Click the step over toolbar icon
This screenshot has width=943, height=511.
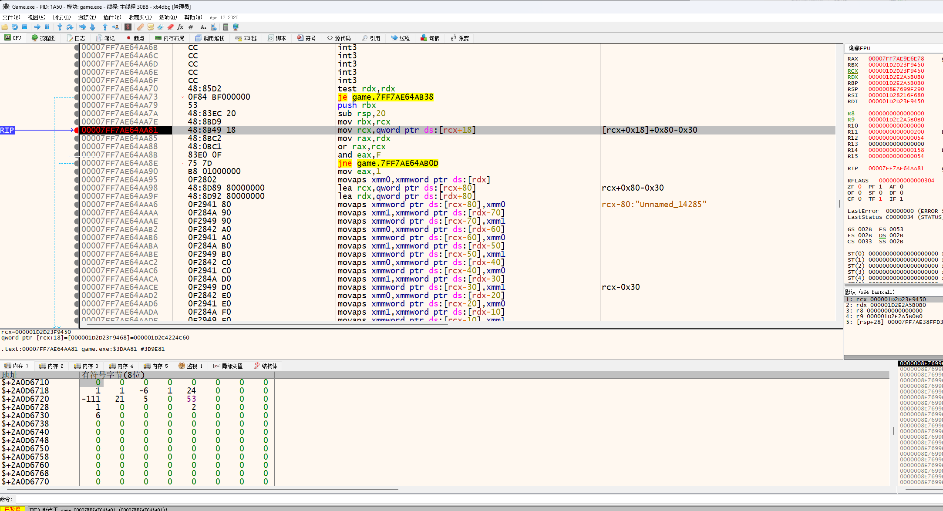coord(70,27)
